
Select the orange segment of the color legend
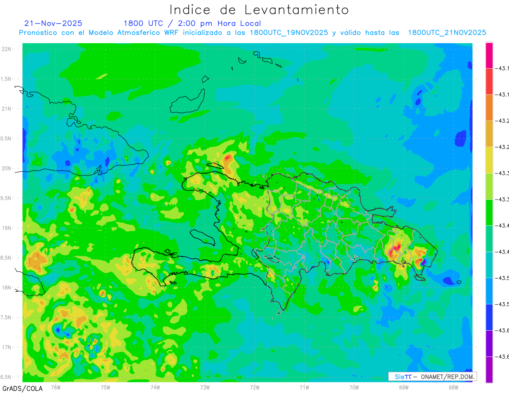[489, 107]
